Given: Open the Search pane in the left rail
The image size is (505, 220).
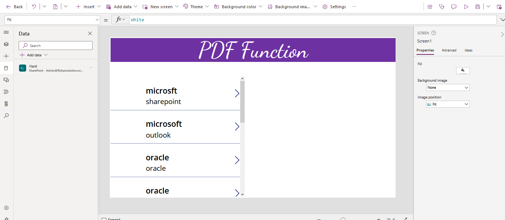Looking at the screenshot, I should point(6,116).
